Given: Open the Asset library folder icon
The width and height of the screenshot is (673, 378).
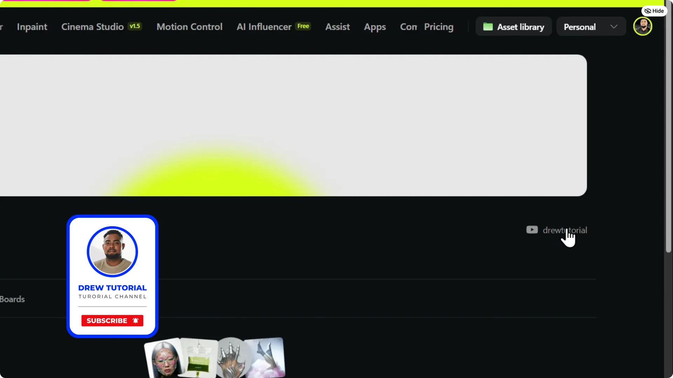Looking at the screenshot, I should tap(488, 26).
